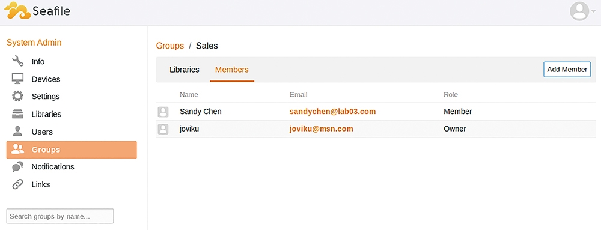Click Sandy Chen's avatar thumbnail
The image size is (601, 230).
point(163,112)
